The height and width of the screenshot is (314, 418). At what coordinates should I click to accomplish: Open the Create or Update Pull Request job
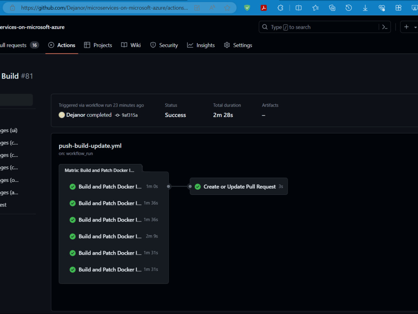click(x=239, y=186)
